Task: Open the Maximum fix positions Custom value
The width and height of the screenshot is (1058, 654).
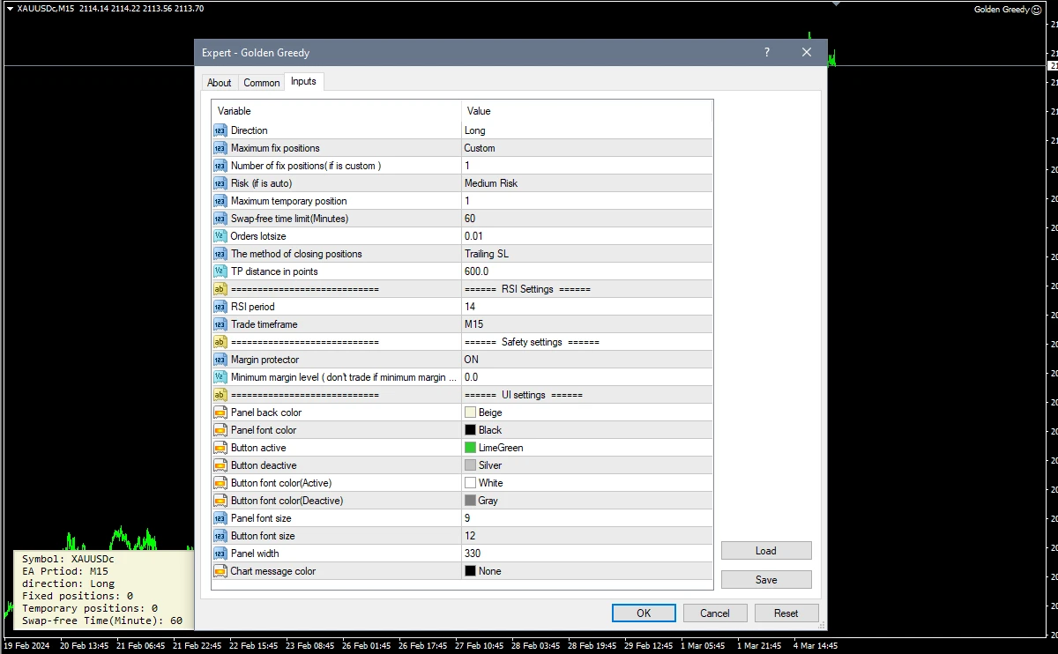Action: coord(480,148)
